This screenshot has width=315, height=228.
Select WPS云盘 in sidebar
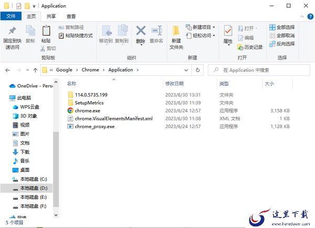(x=26, y=107)
